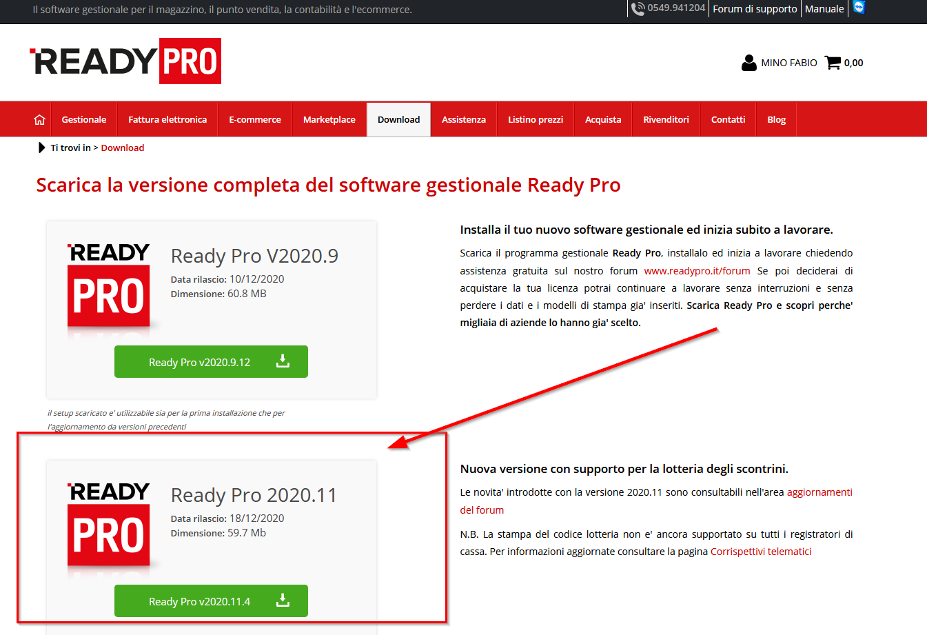
Task: Open the Manuale link
Action: pyautogui.click(x=824, y=9)
